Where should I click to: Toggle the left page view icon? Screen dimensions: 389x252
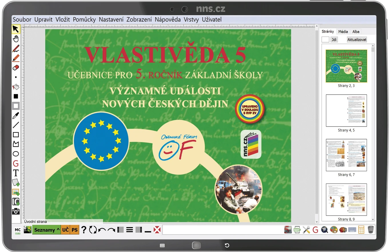click(x=120, y=230)
